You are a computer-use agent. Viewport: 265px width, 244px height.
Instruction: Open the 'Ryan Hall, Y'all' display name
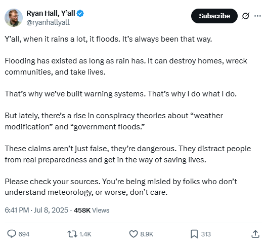pos(51,13)
